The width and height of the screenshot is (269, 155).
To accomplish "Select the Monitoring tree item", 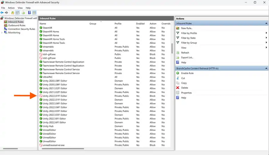I will (14, 33).
